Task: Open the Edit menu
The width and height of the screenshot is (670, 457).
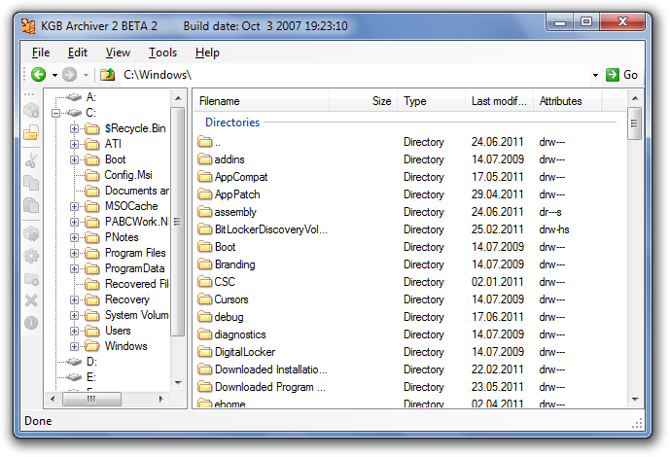Action: [x=78, y=53]
